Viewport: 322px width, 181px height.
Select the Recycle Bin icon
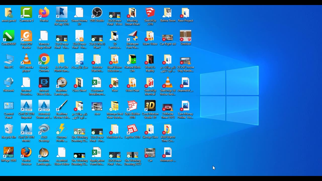click(9, 129)
